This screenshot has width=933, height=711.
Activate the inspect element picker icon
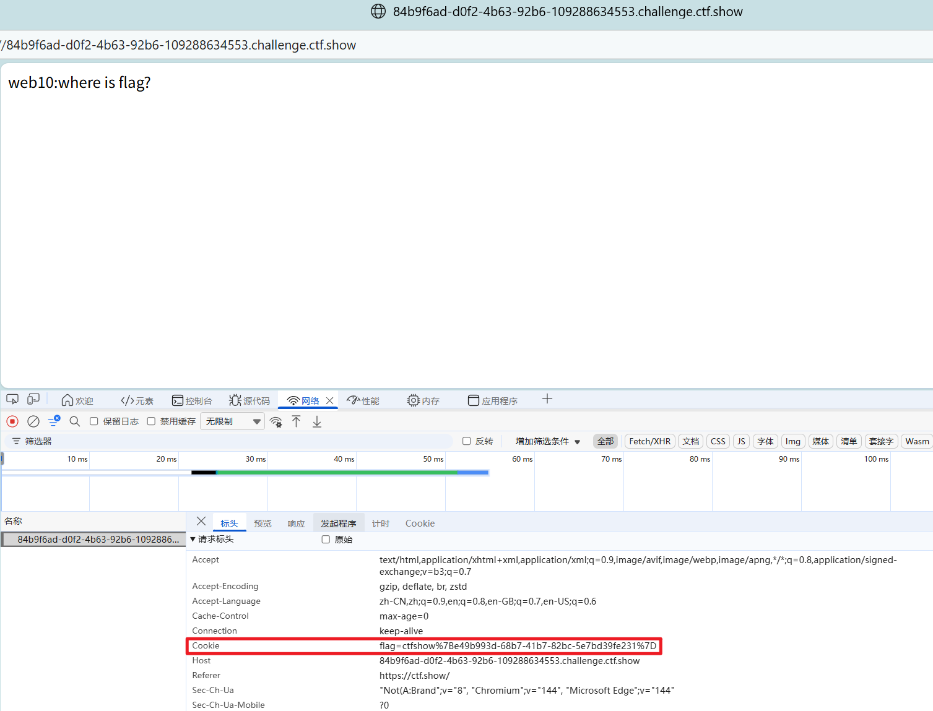[12, 399]
